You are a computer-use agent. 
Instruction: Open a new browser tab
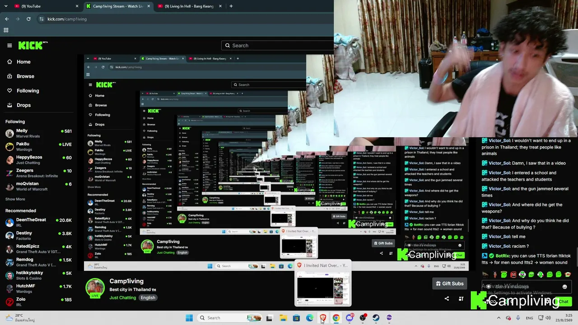(x=231, y=6)
